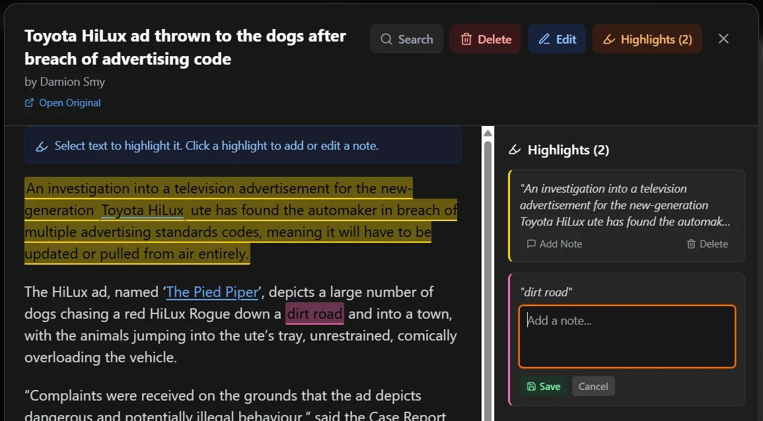Click the search magnifier icon
Image resolution: width=763 pixels, height=421 pixels.
386,39
